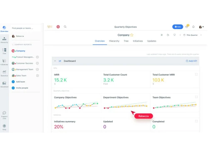Expand the Initiatives row fullscreen icon
The width and height of the screenshot is (208, 156).
pyautogui.click(x=196, y=121)
